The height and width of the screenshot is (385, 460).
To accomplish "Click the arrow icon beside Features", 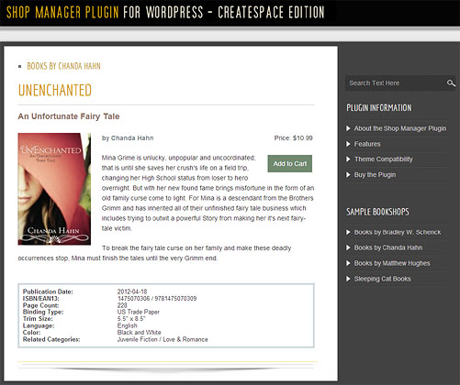I will (348, 144).
